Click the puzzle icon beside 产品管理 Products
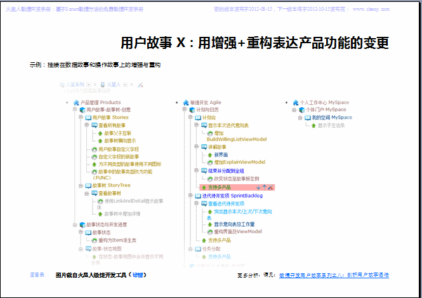The width and height of the screenshot is (422, 298). tap(76, 103)
